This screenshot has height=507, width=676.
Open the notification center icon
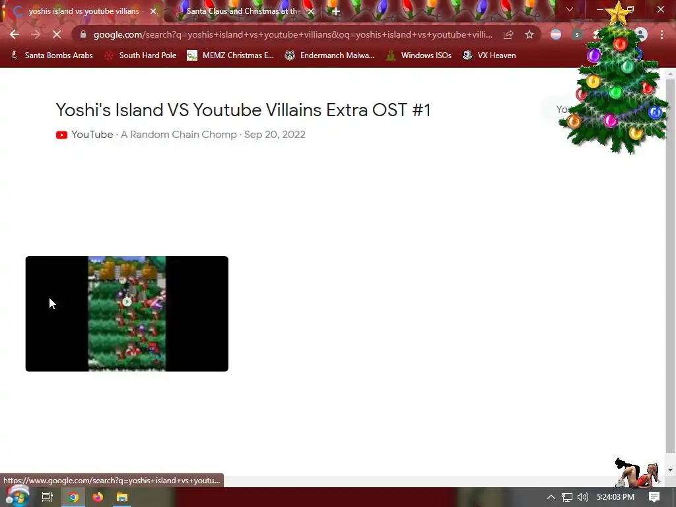click(654, 497)
